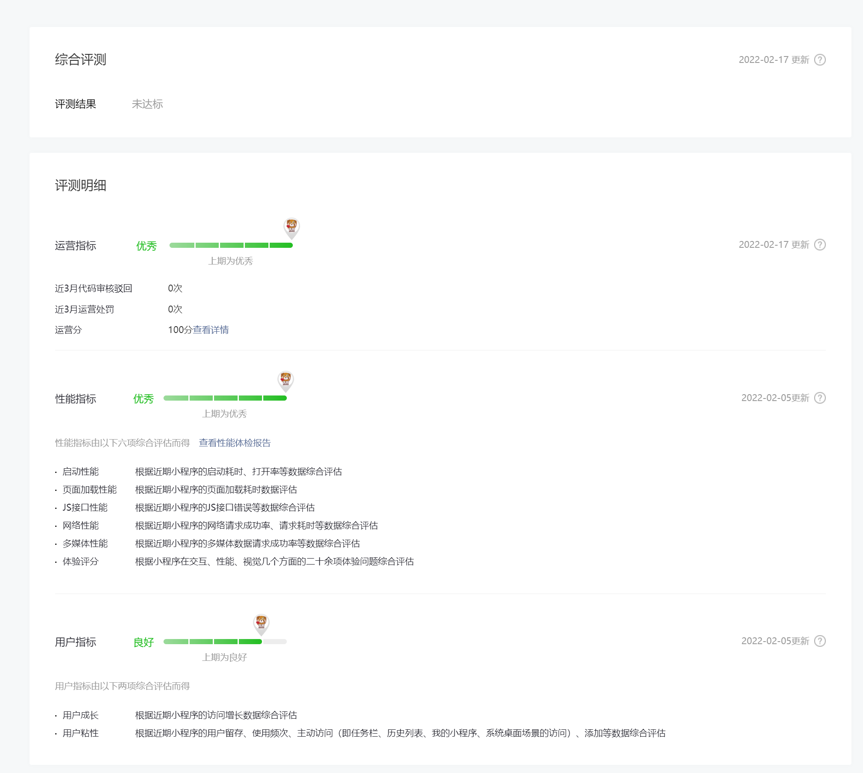
Task: Click avatar pin marker above 性能指标 bar
Action: click(x=286, y=380)
